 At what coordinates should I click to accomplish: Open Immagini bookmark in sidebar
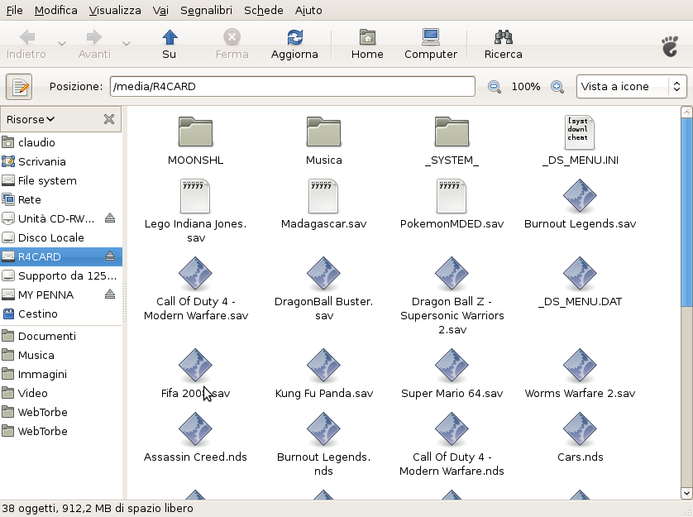pyautogui.click(x=61, y=374)
